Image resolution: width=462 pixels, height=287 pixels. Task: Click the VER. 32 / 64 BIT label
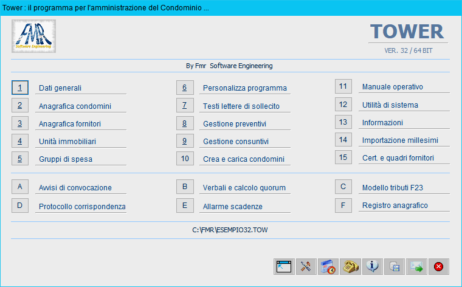tap(409, 50)
